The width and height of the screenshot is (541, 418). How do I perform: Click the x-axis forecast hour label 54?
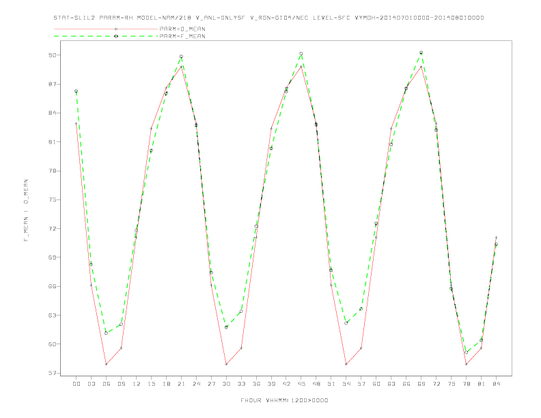[x=346, y=384]
